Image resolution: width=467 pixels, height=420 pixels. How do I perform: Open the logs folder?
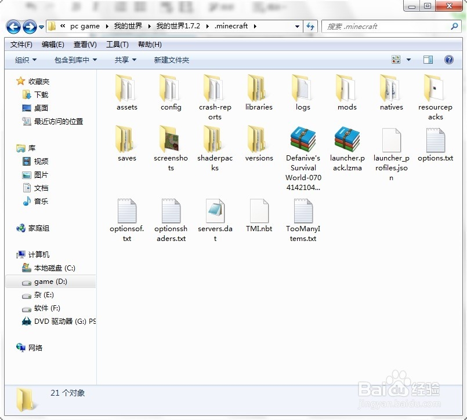point(303,93)
